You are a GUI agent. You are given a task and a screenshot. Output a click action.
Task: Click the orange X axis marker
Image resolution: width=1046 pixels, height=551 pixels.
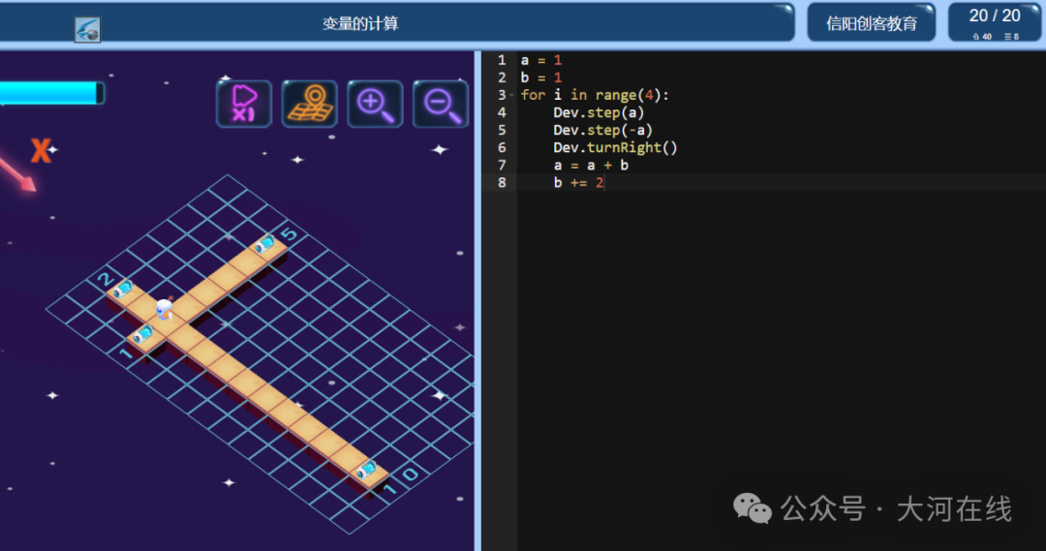click(x=41, y=151)
